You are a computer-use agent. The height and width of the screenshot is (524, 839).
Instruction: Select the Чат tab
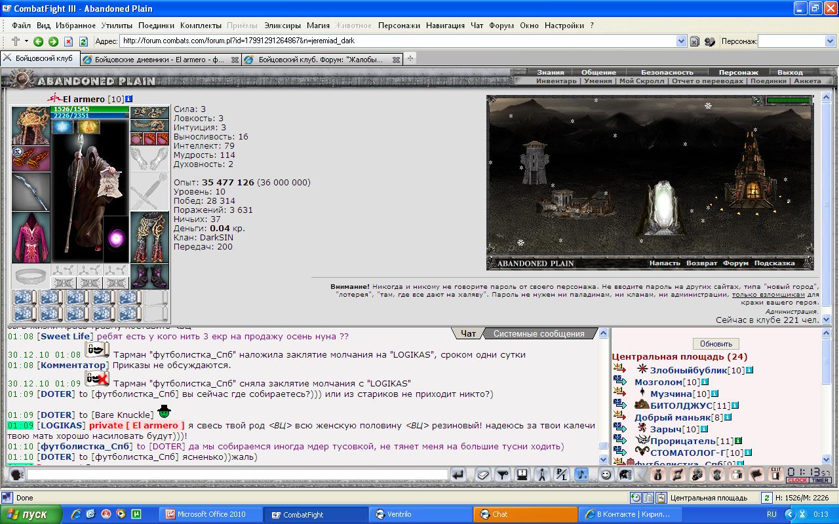(x=468, y=333)
